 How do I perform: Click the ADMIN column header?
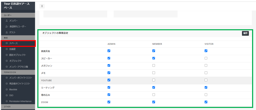tap(112, 44)
